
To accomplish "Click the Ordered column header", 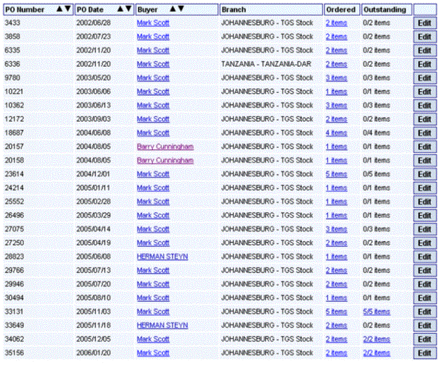I will (342, 9).
